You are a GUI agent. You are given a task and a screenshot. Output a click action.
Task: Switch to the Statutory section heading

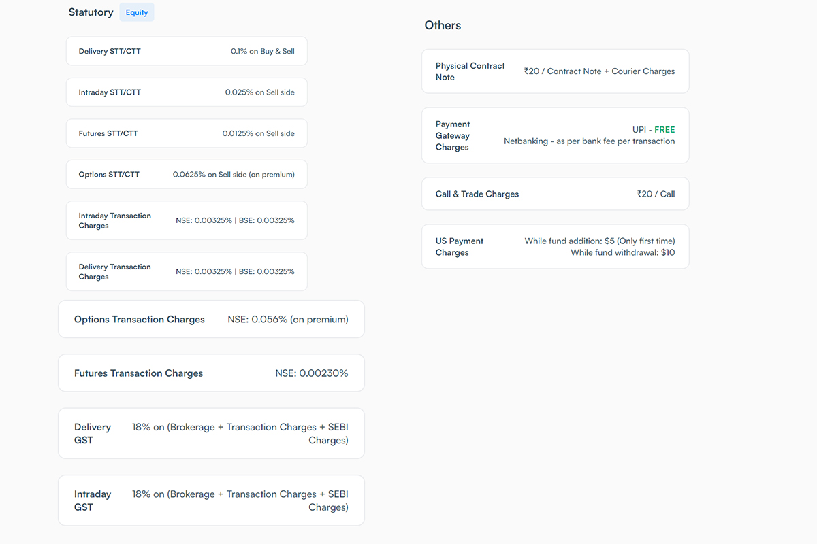[x=91, y=12]
